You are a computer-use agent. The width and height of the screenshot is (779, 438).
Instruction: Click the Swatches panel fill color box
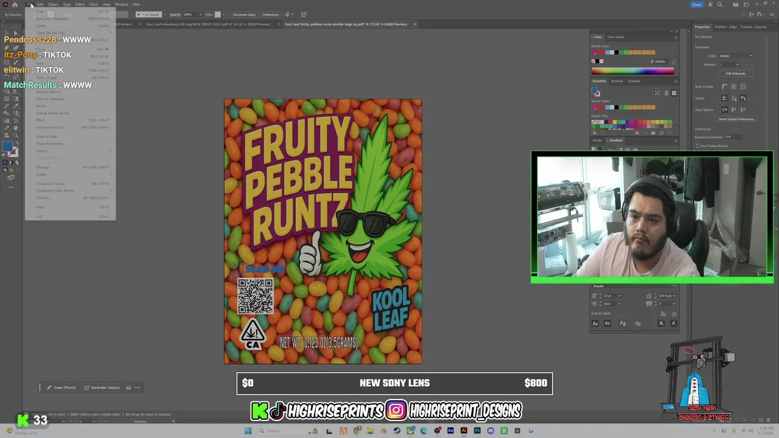(595, 91)
